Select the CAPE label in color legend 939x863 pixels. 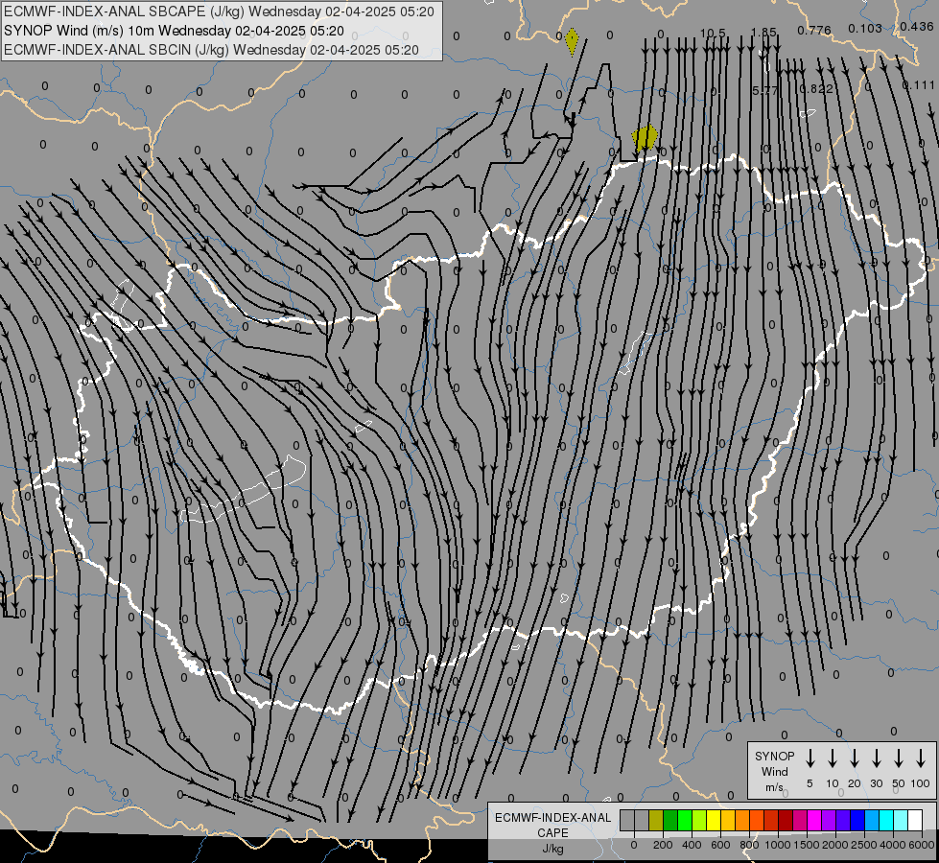tap(552, 833)
